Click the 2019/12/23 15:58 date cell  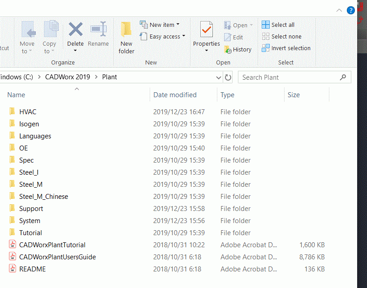[x=179, y=208]
